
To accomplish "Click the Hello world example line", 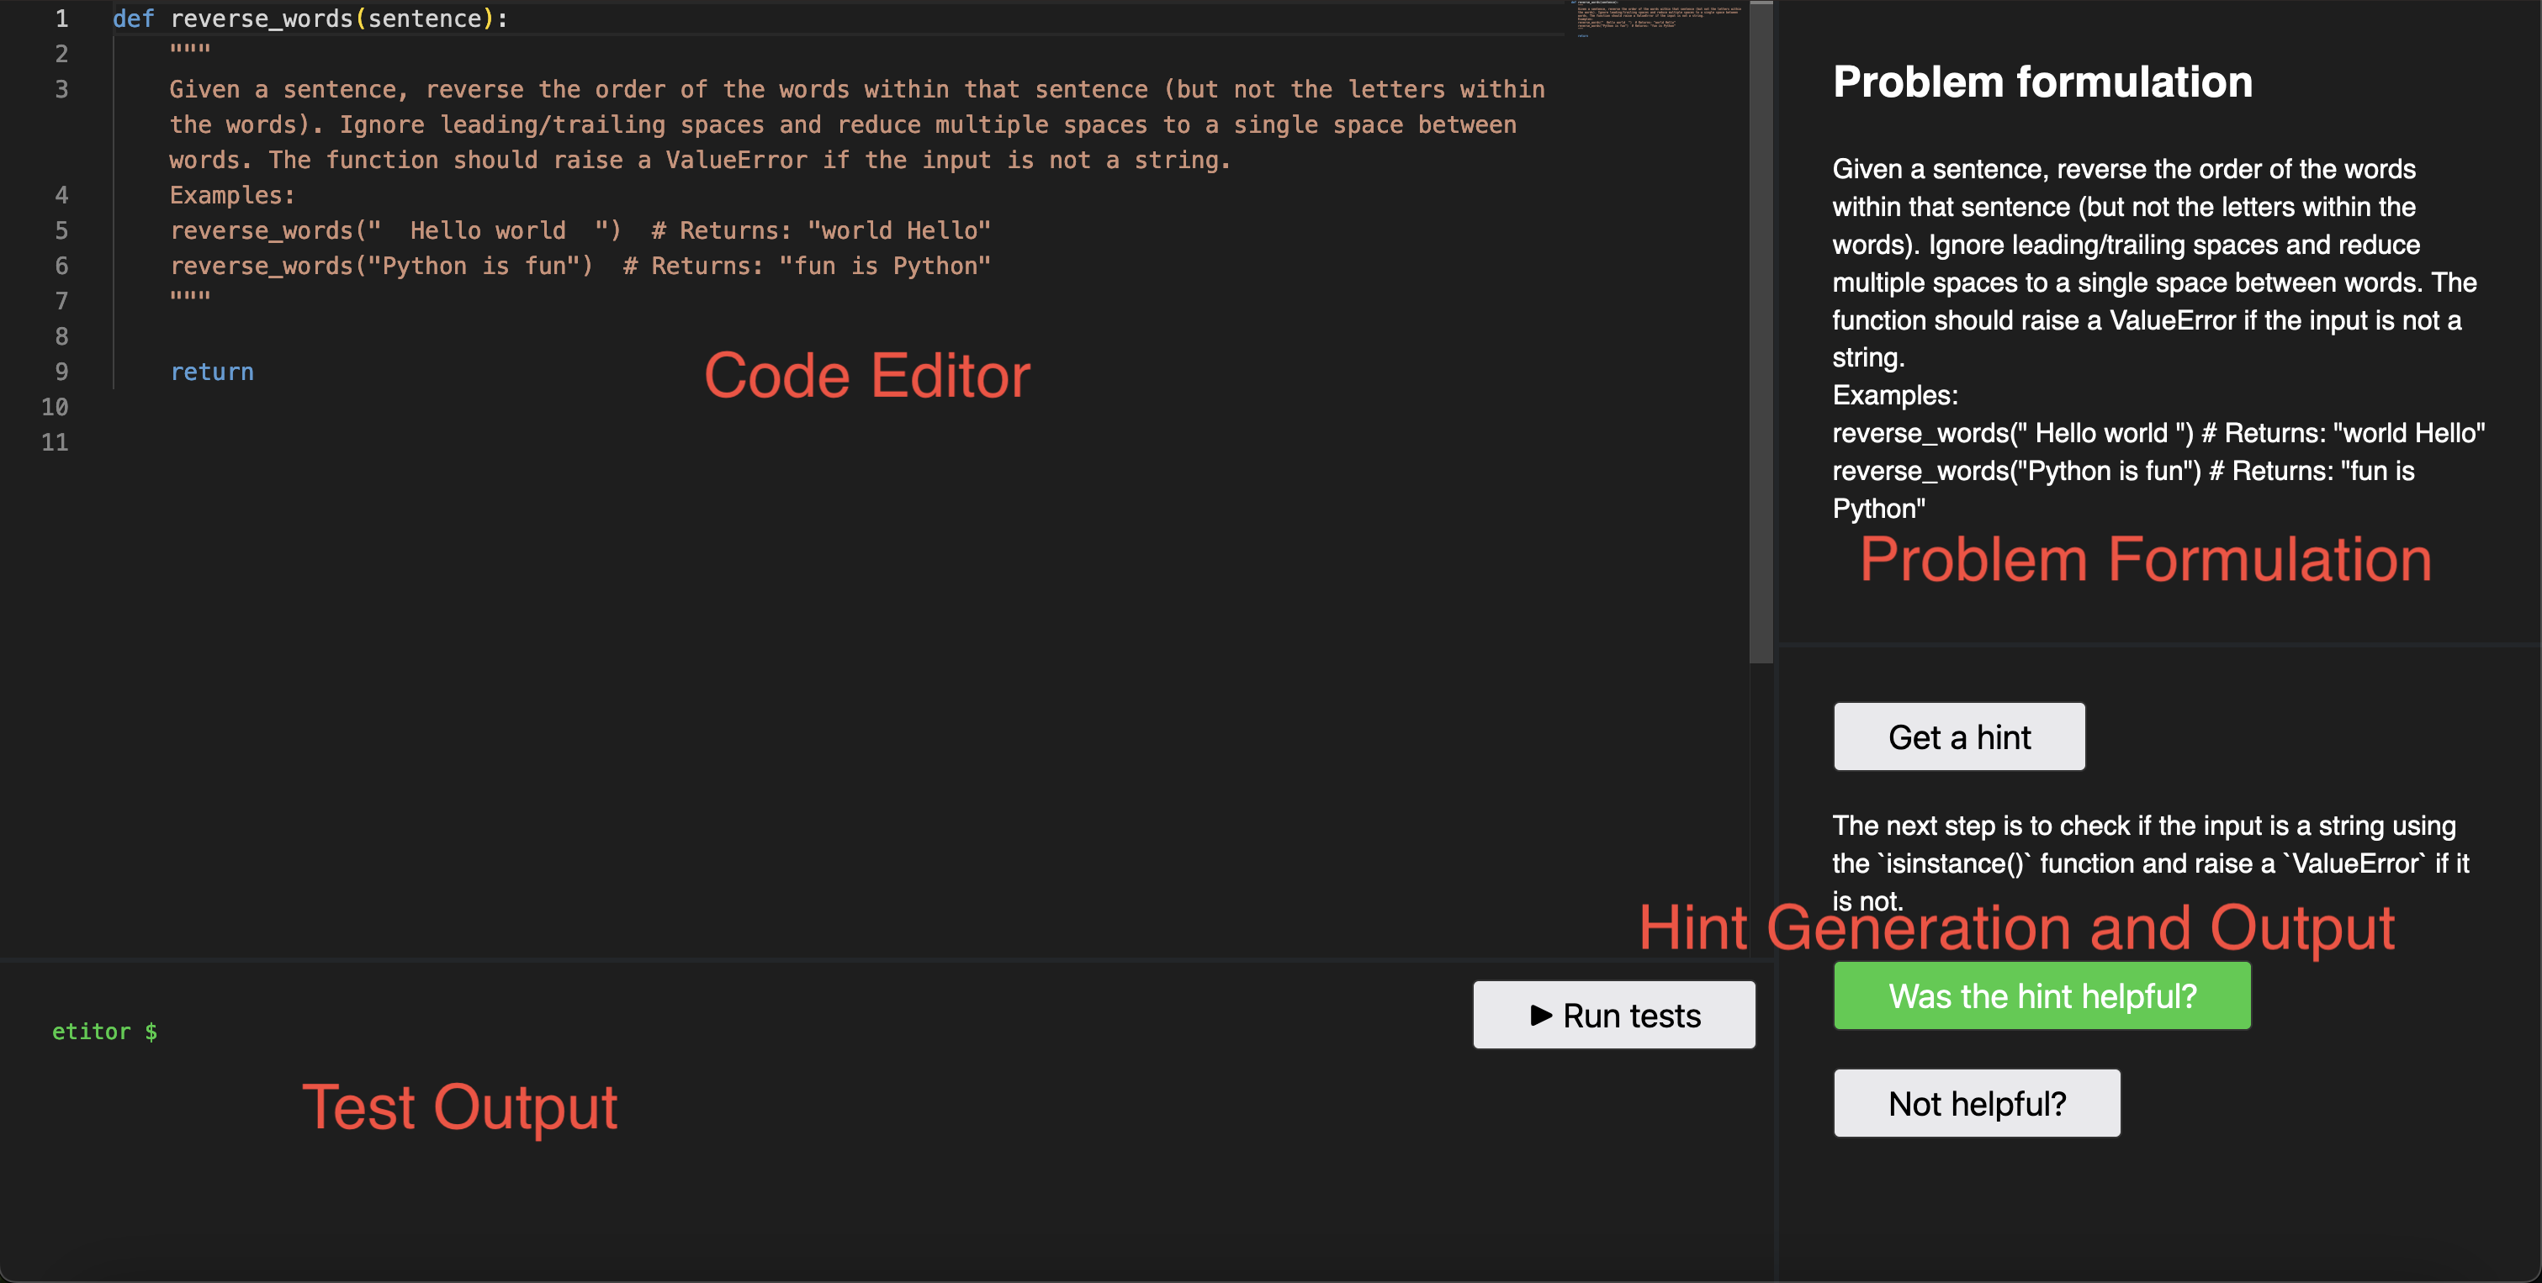I will click(580, 230).
